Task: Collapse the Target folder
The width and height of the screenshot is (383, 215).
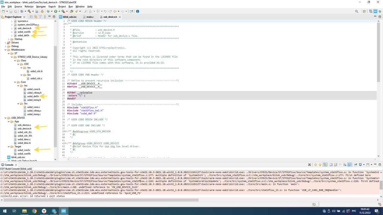Action: (9, 147)
